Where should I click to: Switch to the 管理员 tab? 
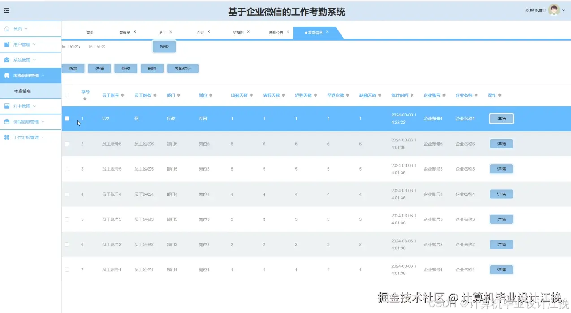pos(125,33)
